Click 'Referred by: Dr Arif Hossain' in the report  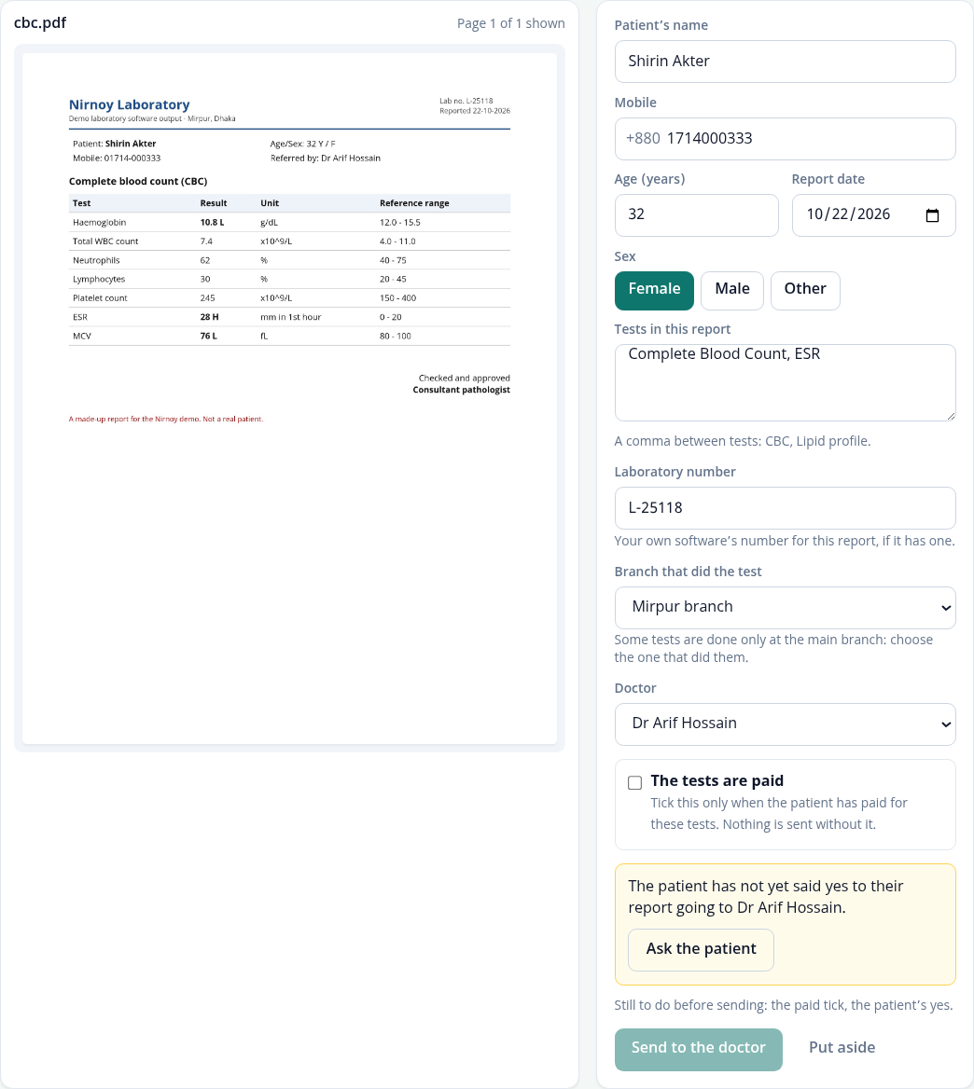pos(325,159)
